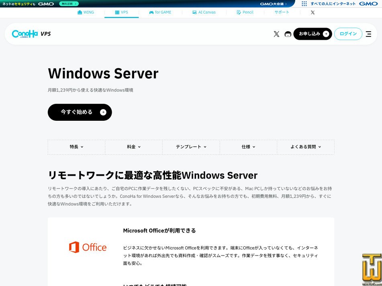Click the VPS stack icon
The height and width of the screenshot is (286, 382).
click(x=117, y=12)
